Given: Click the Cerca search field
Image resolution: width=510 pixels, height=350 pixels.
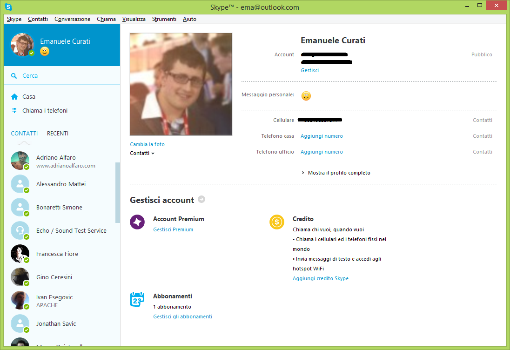Looking at the screenshot, I should tap(62, 76).
